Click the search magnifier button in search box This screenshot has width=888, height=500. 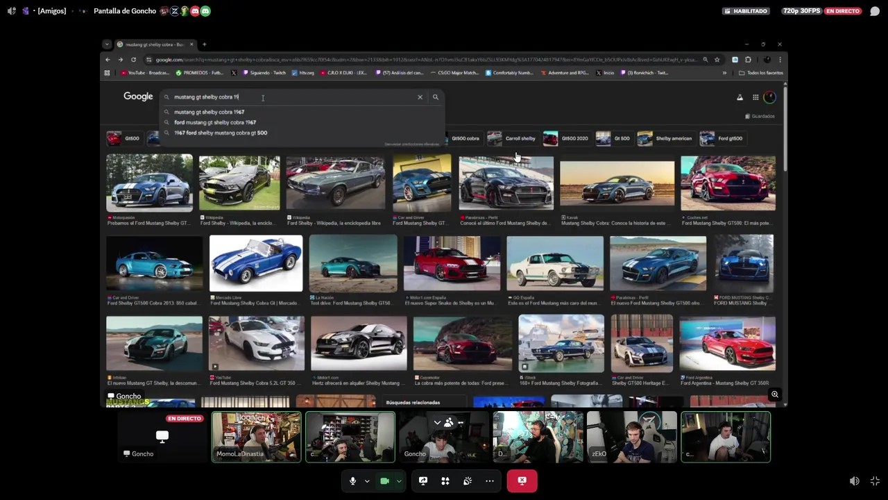click(436, 97)
